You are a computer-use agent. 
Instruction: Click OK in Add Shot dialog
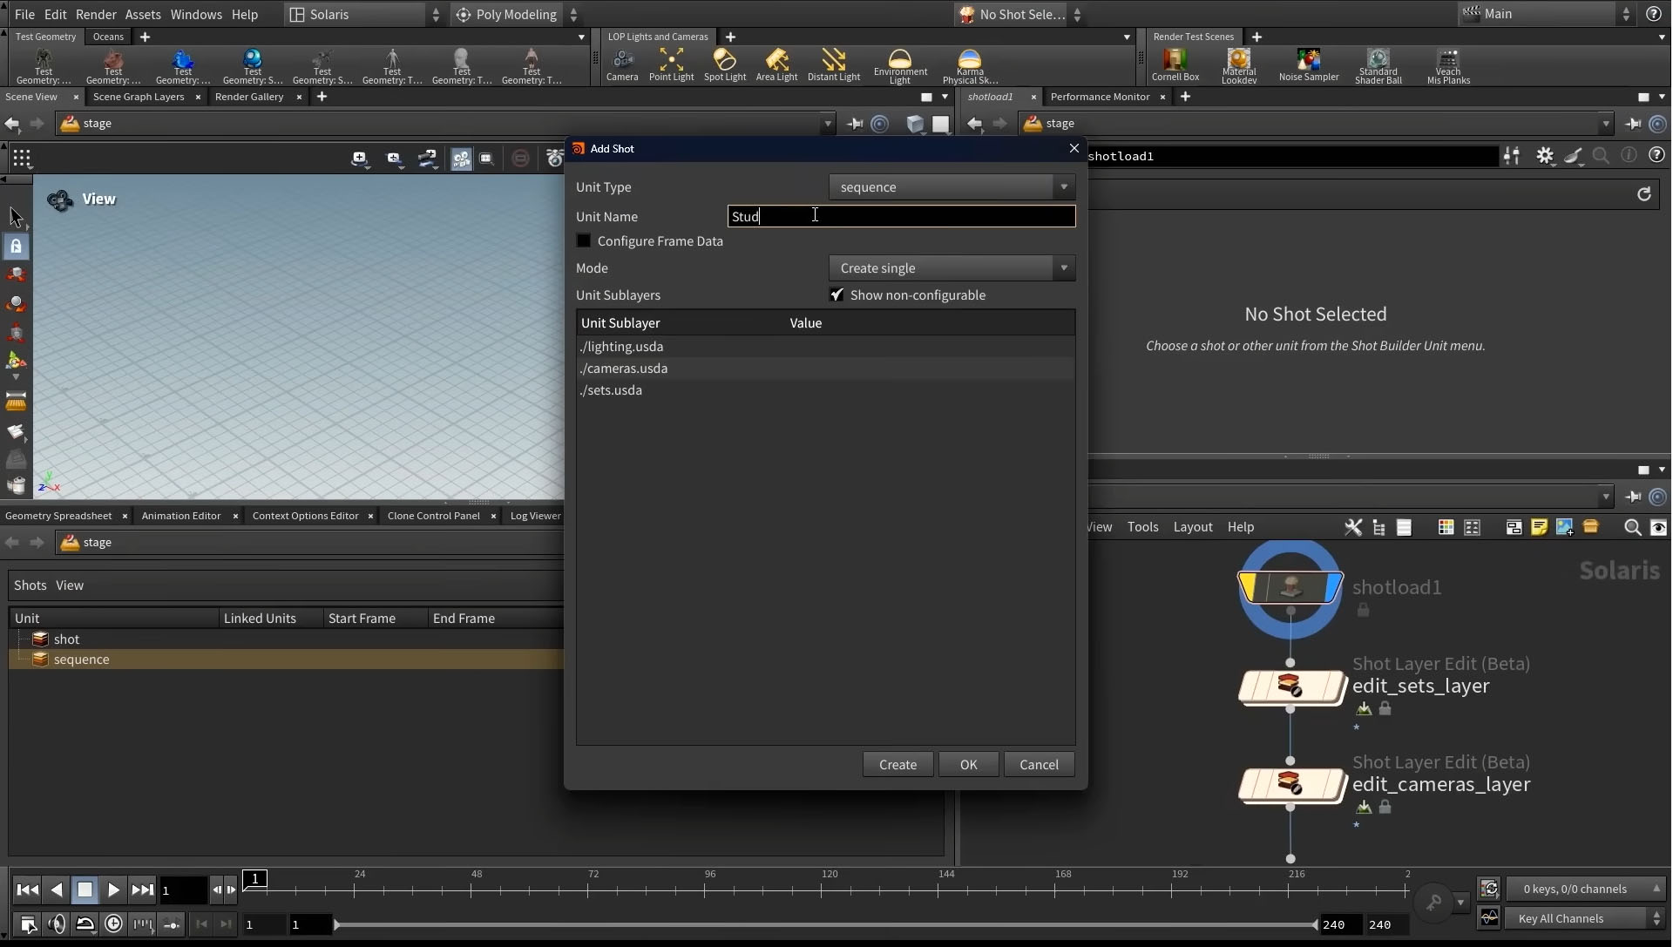click(968, 764)
